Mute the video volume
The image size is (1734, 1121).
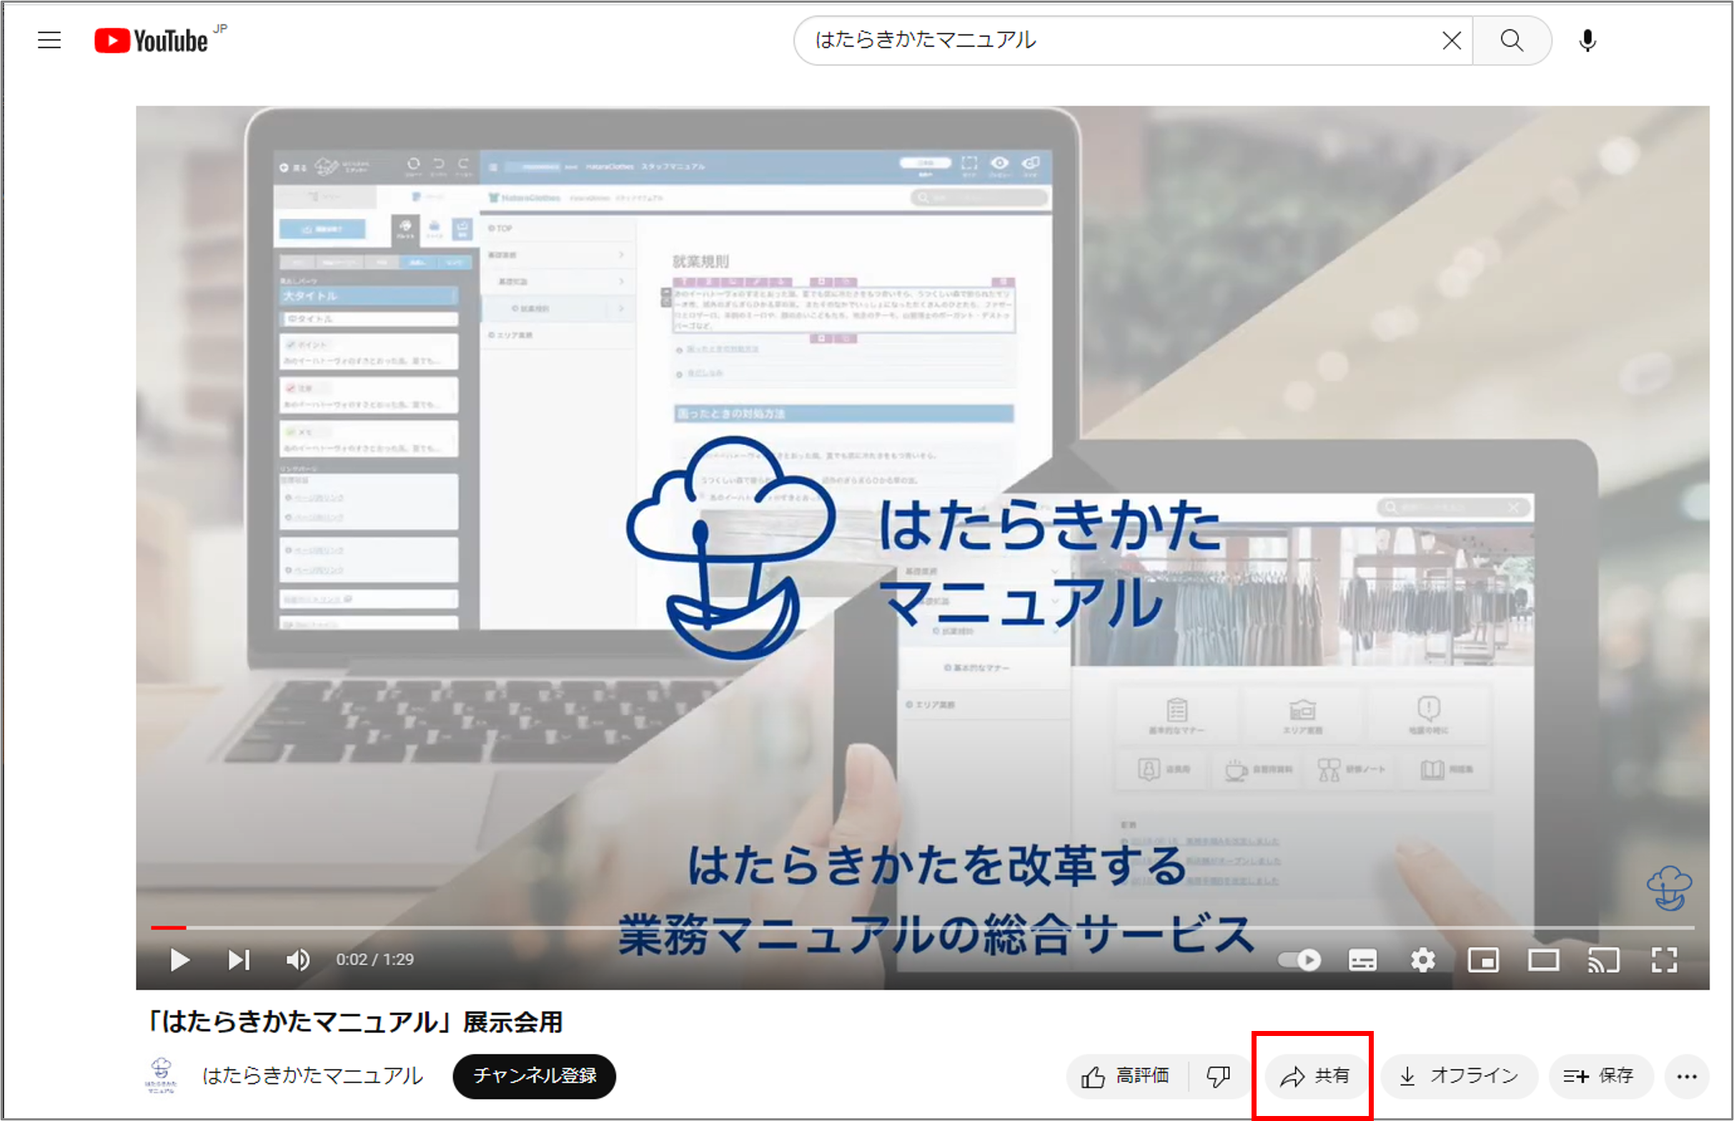point(298,960)
